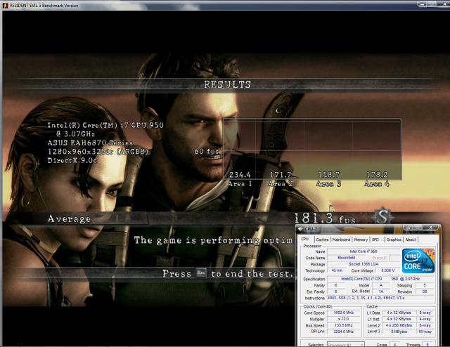This screenshot has height=347, width=450.
Task: Click the fps results graph panel
Action: (312, 149)
